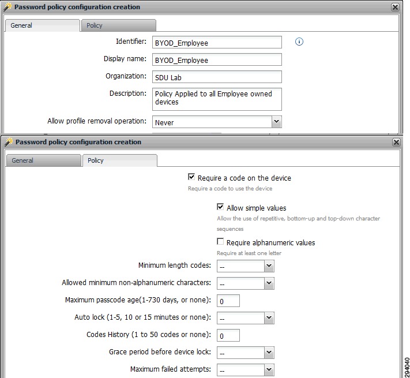Click the 'Require a code on the device' label
Screen dimensions: 410x378
pyautogui.click(x=245, y=178)
